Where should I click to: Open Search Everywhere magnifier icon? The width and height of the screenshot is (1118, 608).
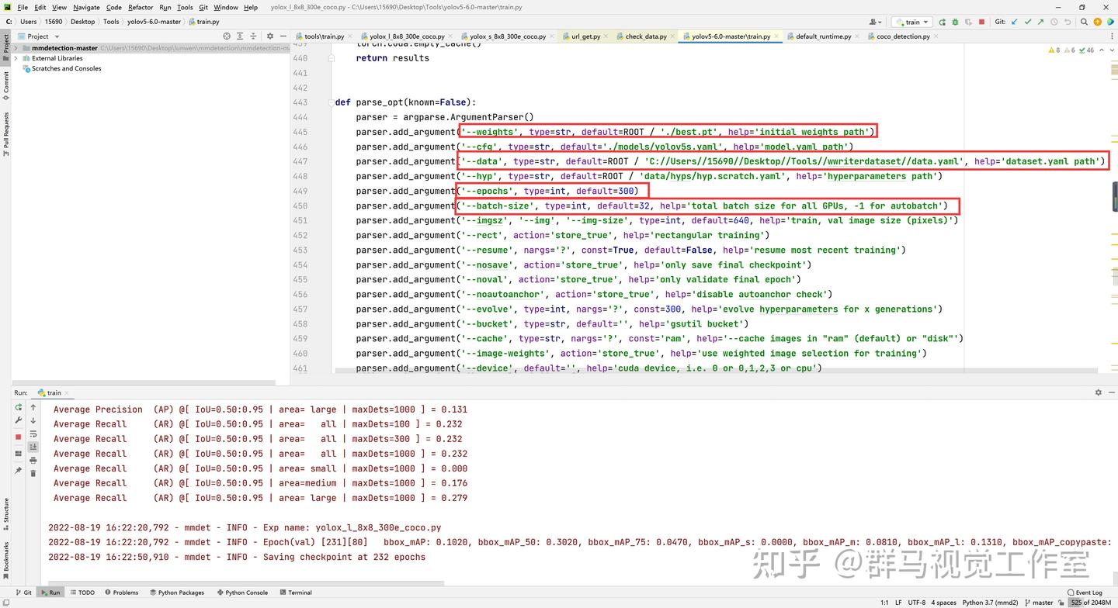point(1084,22)
